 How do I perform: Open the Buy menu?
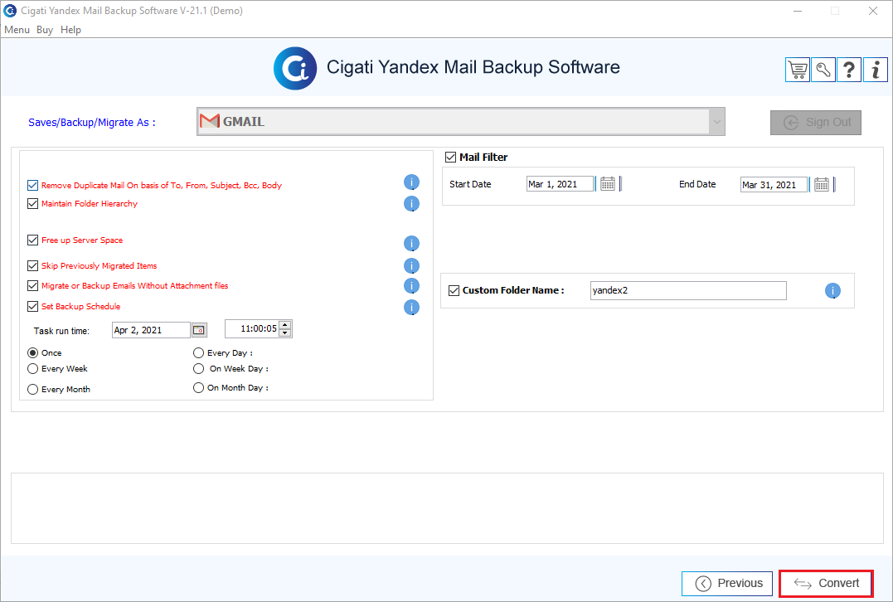pos(45,30)
